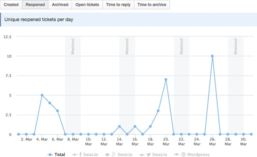This screenshot has height=157, width=257.
Task: Switch to the Created tab
Action: 11,5
